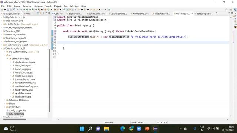This screenshot has width=237, height=133.
Task: Click the New Java Package icon
Action: [x=45, y=10]
